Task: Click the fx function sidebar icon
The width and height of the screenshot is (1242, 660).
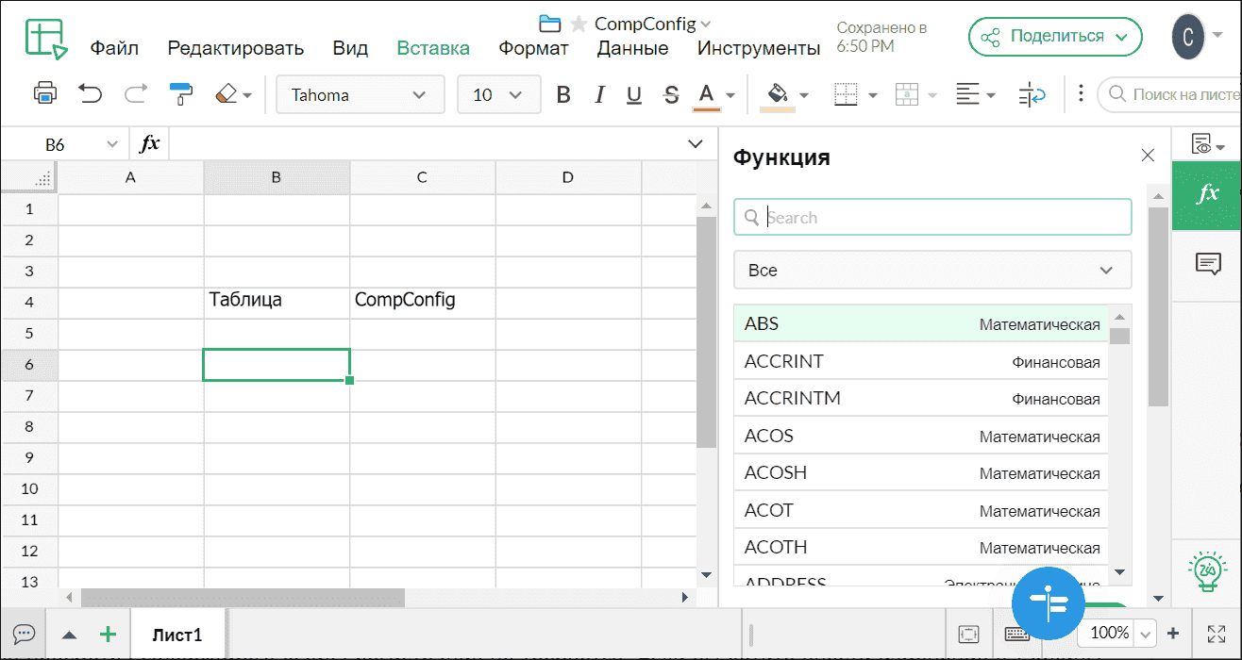Action: (1210, 196)
